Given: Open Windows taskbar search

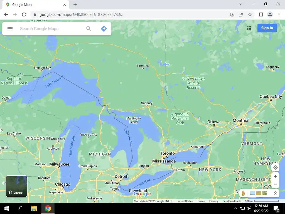Looking at the screenshot, I should 20,208.
